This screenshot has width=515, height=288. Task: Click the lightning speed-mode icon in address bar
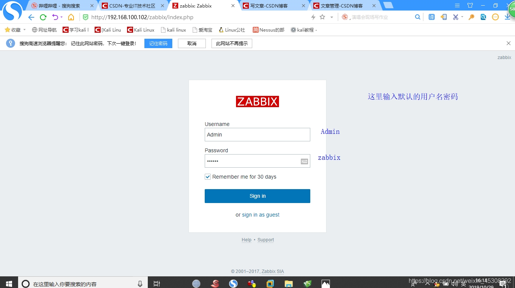coord(313,17)
